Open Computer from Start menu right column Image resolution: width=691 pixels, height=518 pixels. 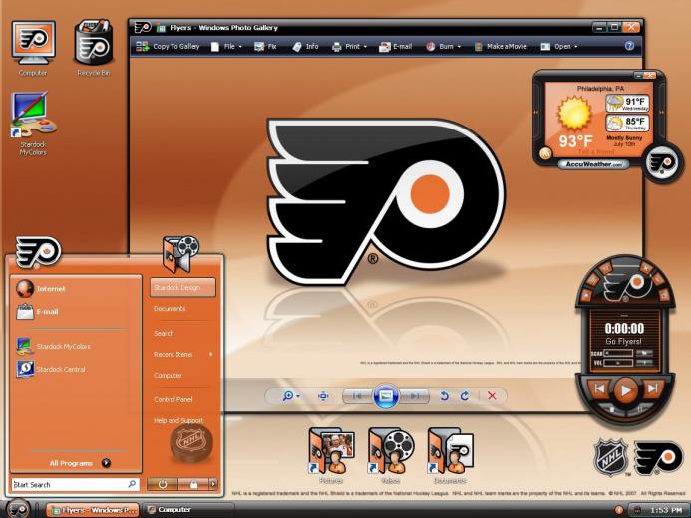tap(168, 375)
